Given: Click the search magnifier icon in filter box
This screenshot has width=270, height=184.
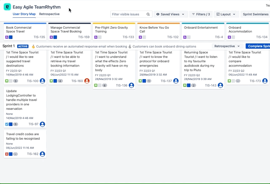Looking at the screenshot, I should [x=148, y=14].
